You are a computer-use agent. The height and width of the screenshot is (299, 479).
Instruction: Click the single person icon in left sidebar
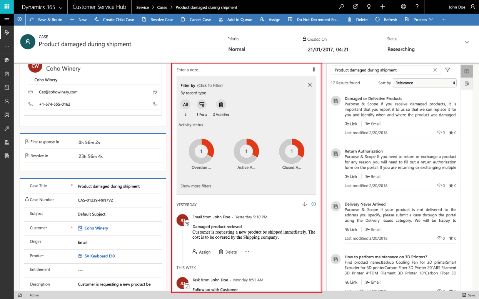tap(7, 101)
